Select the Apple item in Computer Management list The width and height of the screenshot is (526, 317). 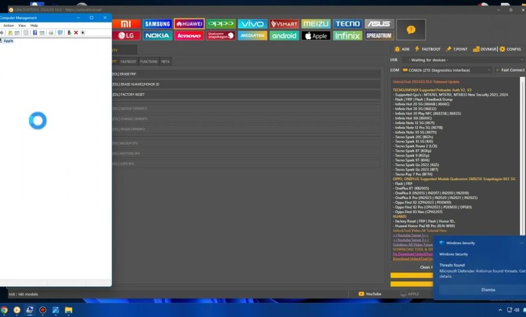(8, 41)
